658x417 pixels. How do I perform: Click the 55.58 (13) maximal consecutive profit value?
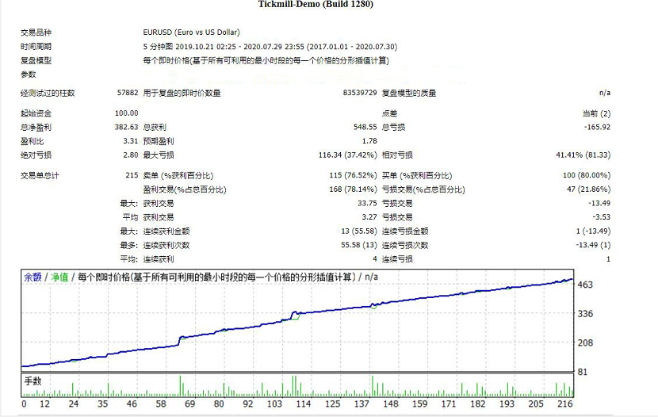click(359, 245)
